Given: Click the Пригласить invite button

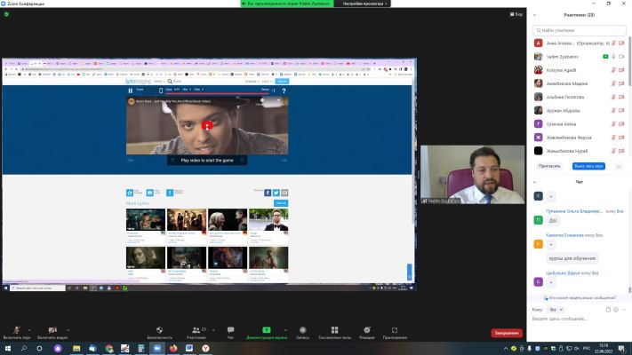Looking at the screenshot, I should tap(549, 166).
